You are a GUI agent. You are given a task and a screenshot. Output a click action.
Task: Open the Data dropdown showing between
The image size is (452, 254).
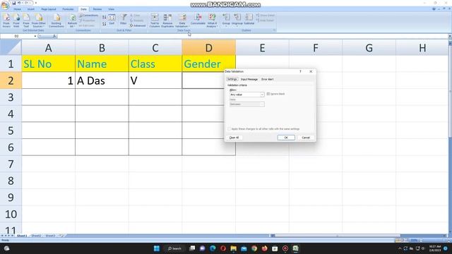point(246,104)
